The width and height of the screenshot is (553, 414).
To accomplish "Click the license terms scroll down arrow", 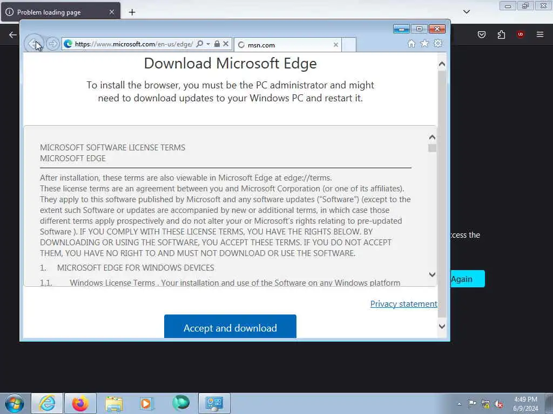I will coord(432,274).
